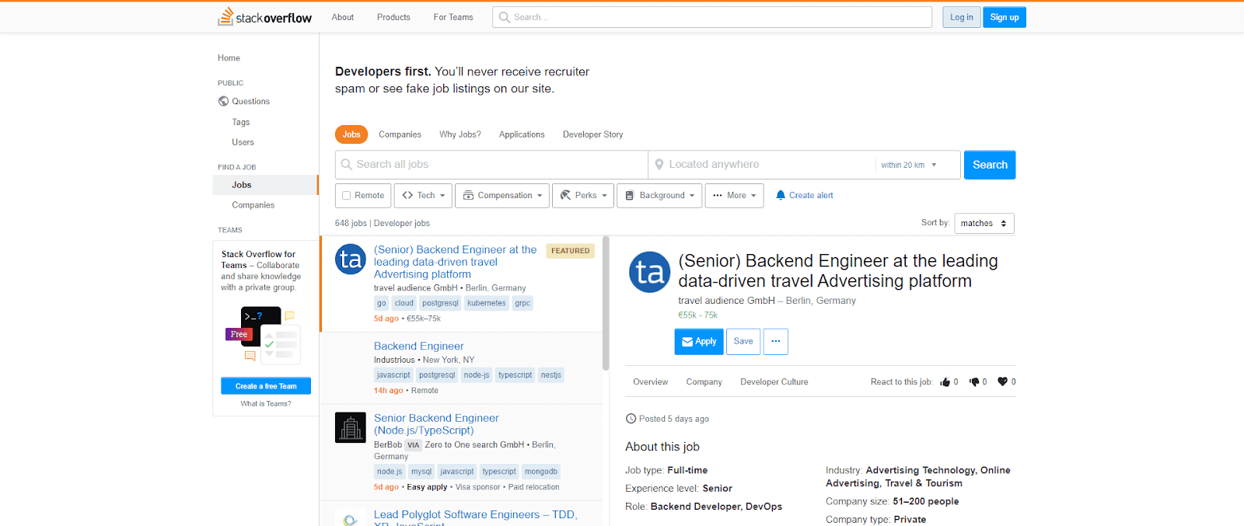This screenshot has width=1244, height=526.
Task: Open Companies in sidebar
Action: [253, 205]
